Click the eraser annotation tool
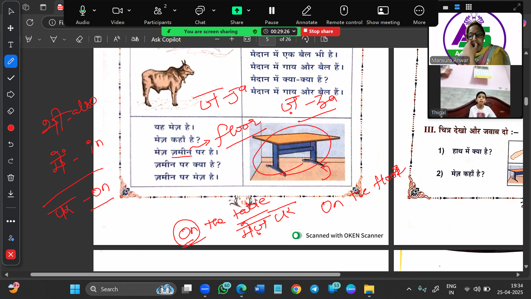531x299 pixels. pyautogui.click(x=11, y=111)
